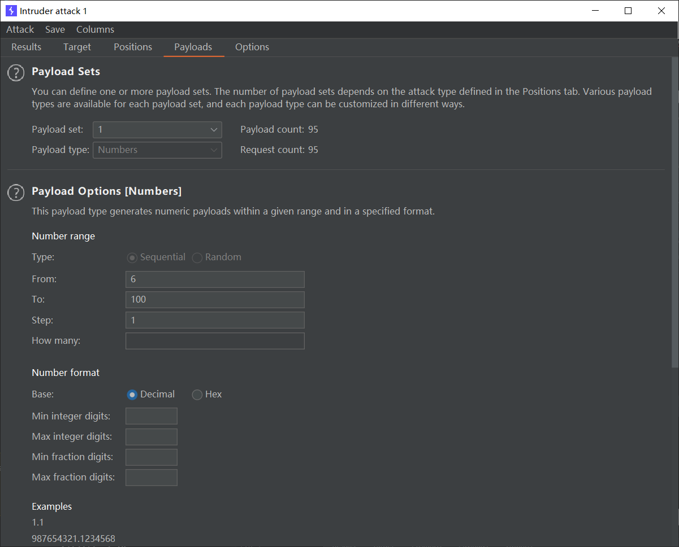Click the Number format label
This screenshot has height=547, width=679.
tap(66, 373)
